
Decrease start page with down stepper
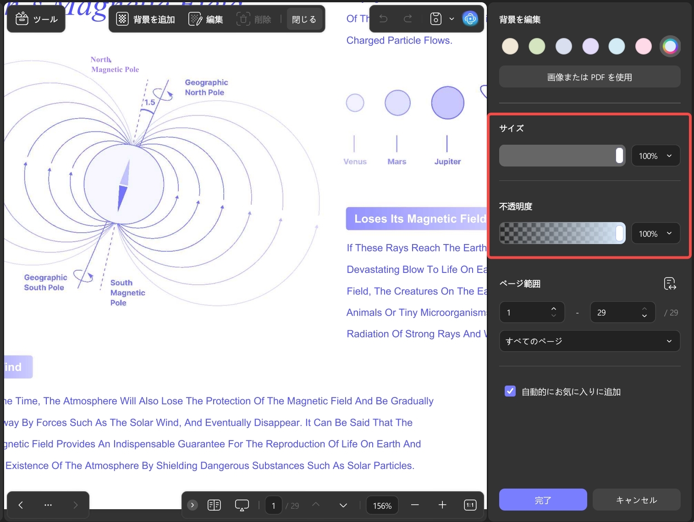[x=554, y=316]
